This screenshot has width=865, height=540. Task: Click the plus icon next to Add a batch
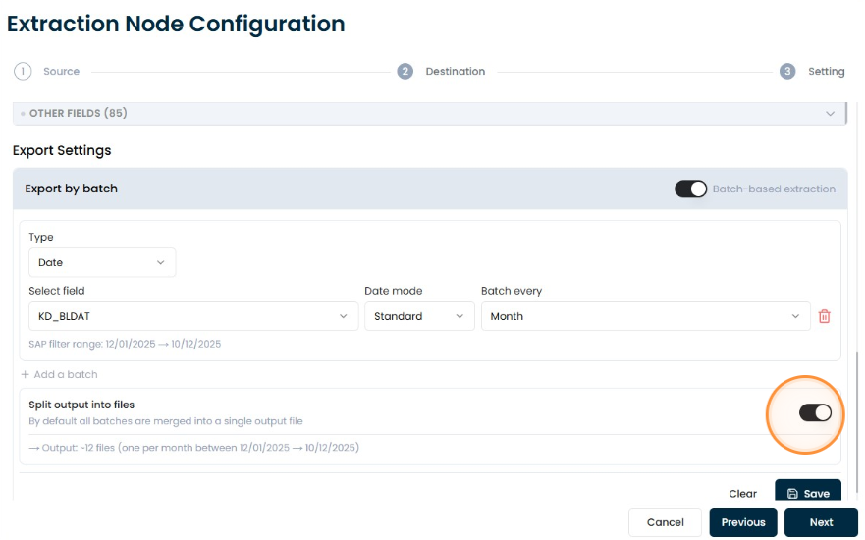pyautogui.click(x=25, y=374)
